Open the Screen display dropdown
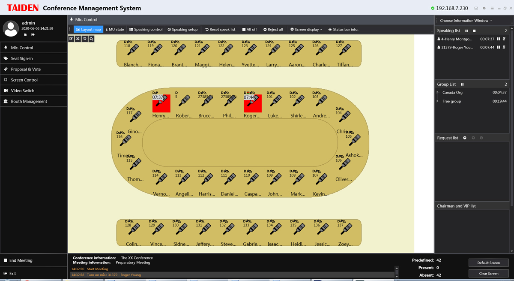Image resolution: width=514 pixels, height=281 pixels. click(306, 30)
